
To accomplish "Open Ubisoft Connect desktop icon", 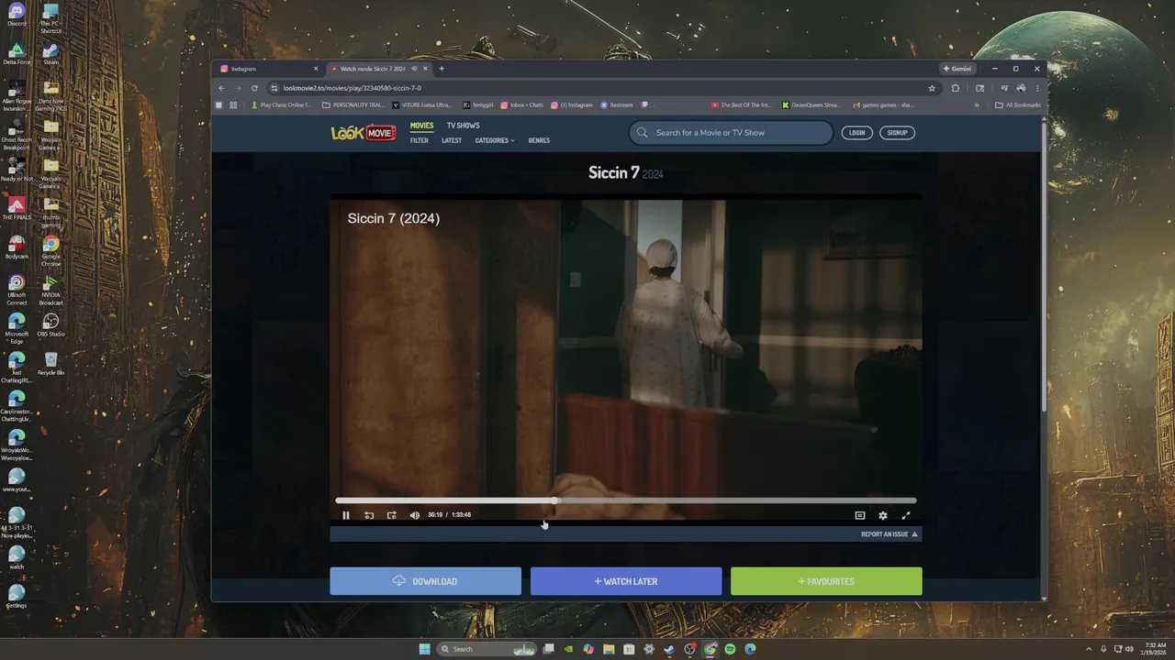I will pos(17,290).
